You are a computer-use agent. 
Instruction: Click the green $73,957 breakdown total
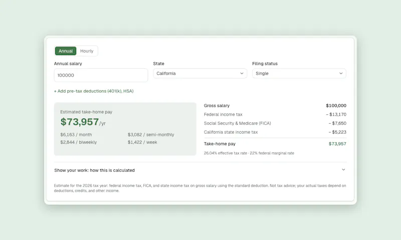pos(337,144)
